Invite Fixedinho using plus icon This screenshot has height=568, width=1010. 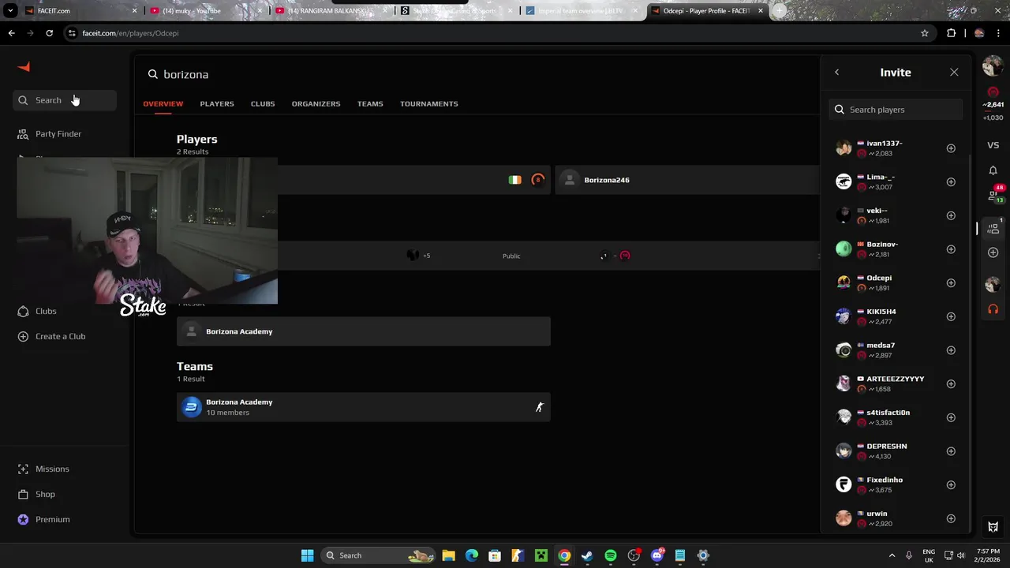coord(951,485)
